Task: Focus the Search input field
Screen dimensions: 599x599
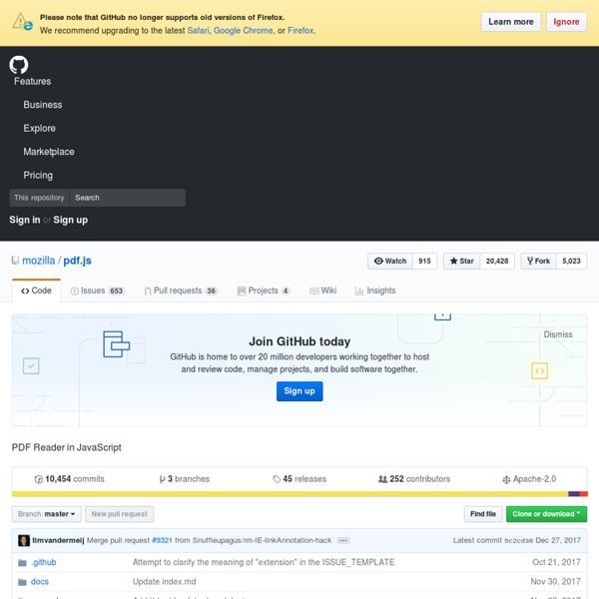Action: click(x=128, y=198)
